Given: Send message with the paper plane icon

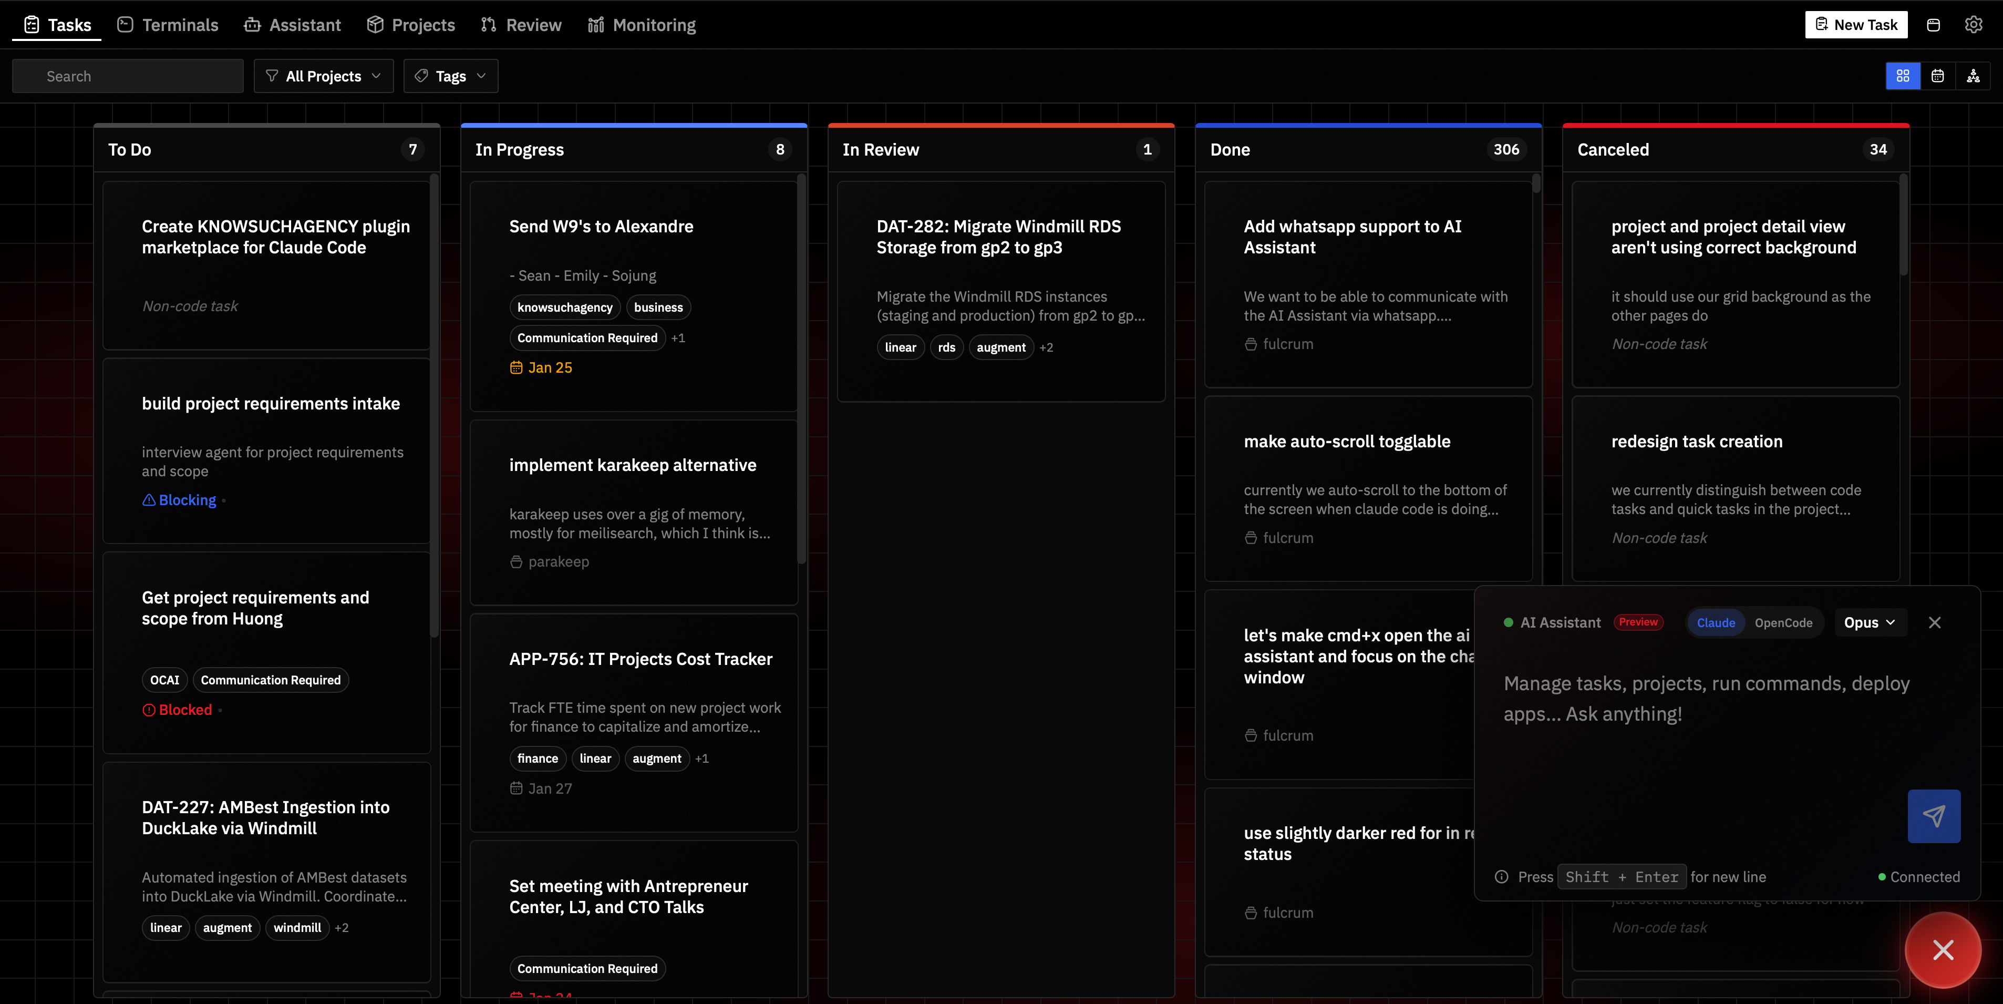Looking at the screenshot, I should click(x=1934, y=816).
